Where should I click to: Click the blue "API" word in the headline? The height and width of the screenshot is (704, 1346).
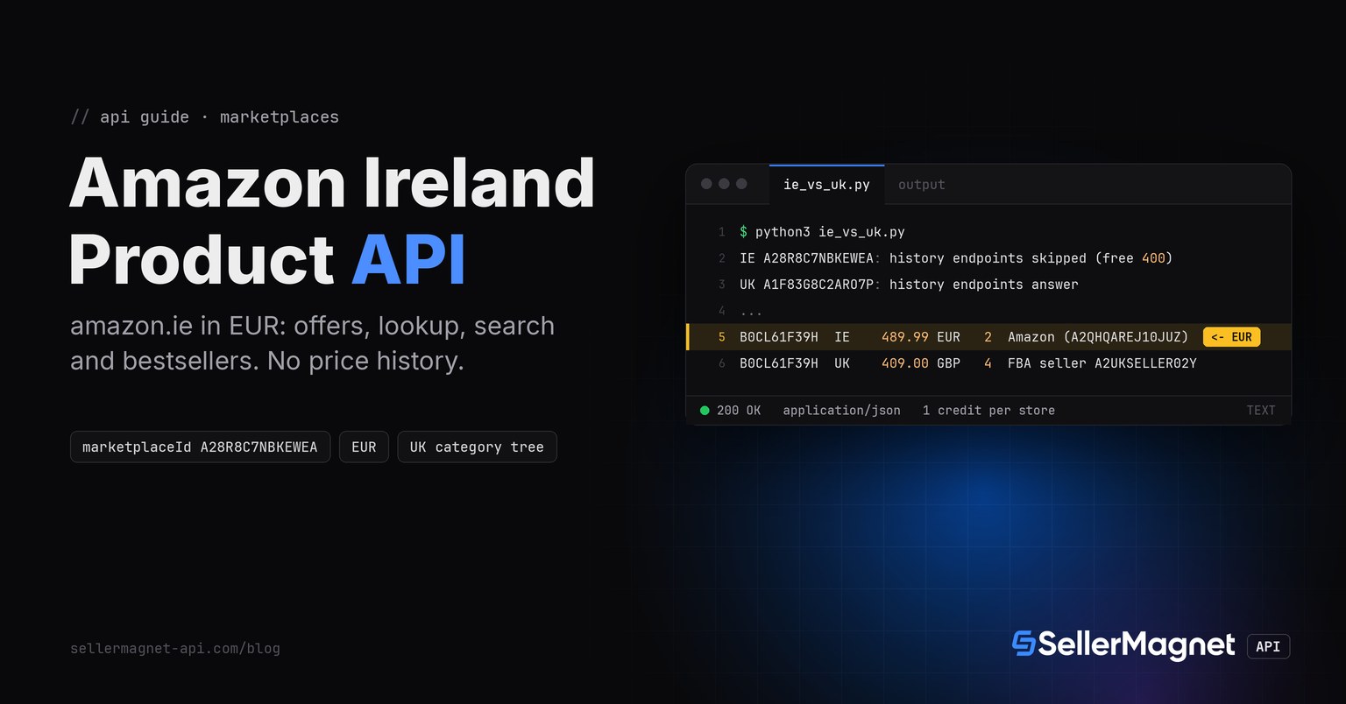408,260
